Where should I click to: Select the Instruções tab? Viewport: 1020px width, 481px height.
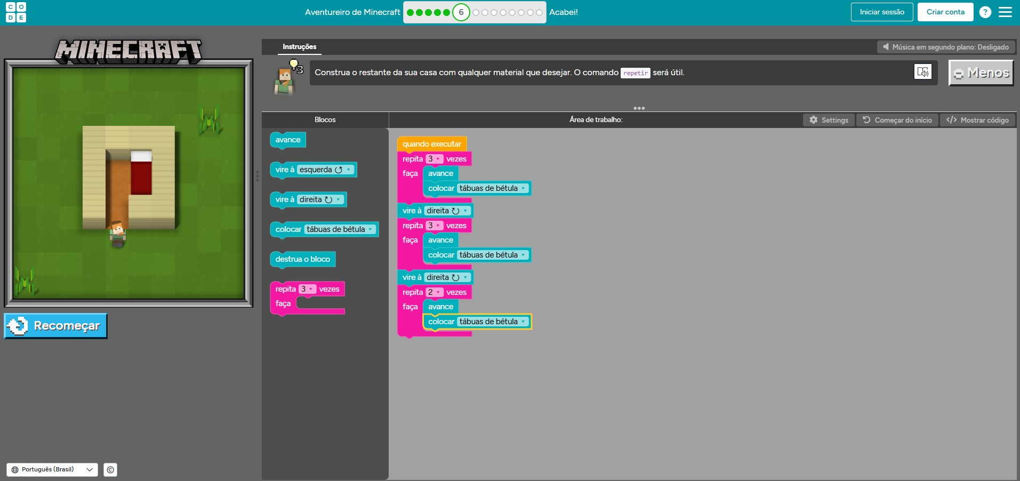coord(299,47)
